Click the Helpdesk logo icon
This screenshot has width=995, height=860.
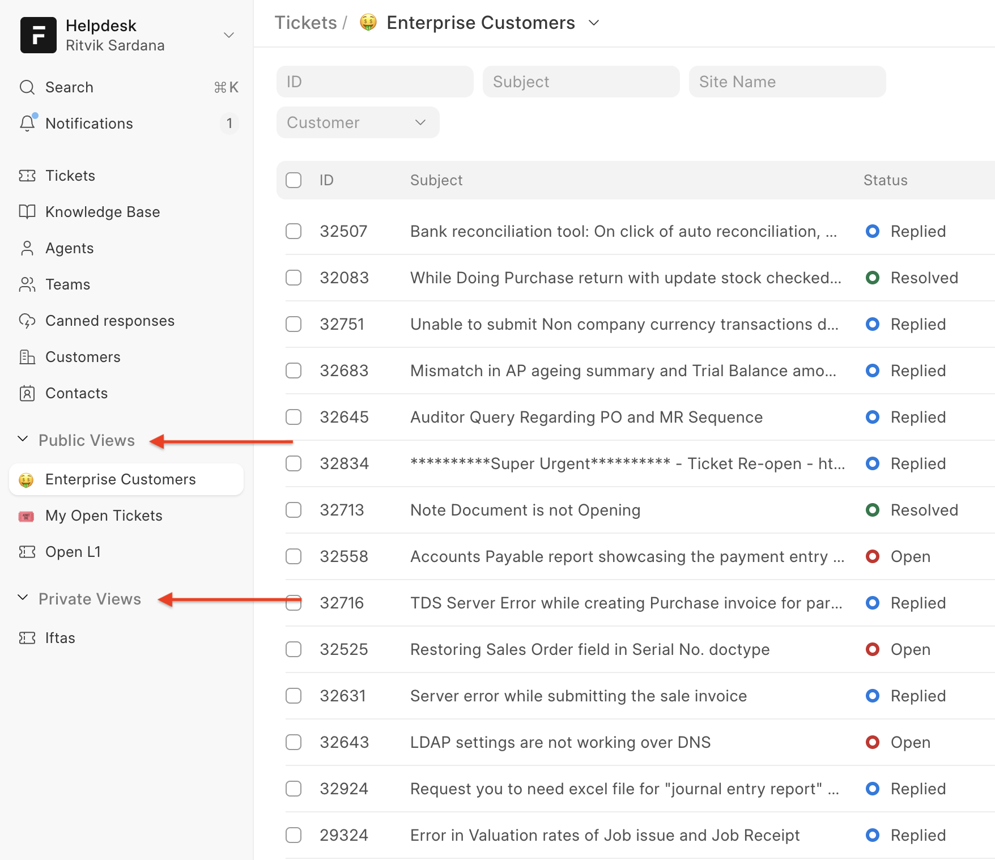38,35
